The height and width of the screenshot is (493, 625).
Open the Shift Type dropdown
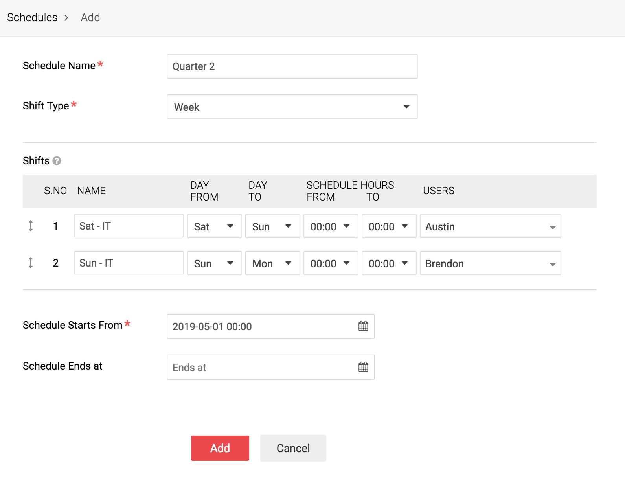[x=292, y=107]
